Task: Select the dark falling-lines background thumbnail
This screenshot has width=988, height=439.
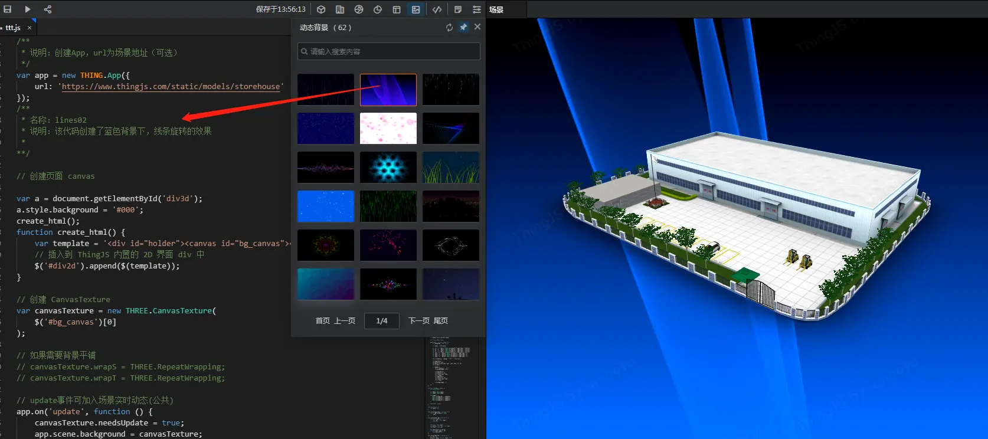Action: (326, 90)
